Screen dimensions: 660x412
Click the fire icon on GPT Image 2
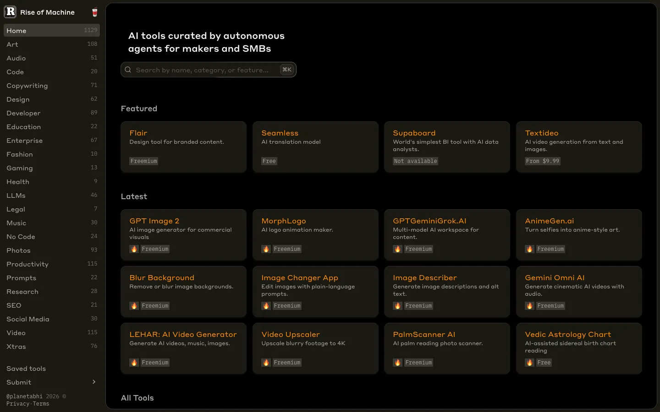tap(134, 249)
